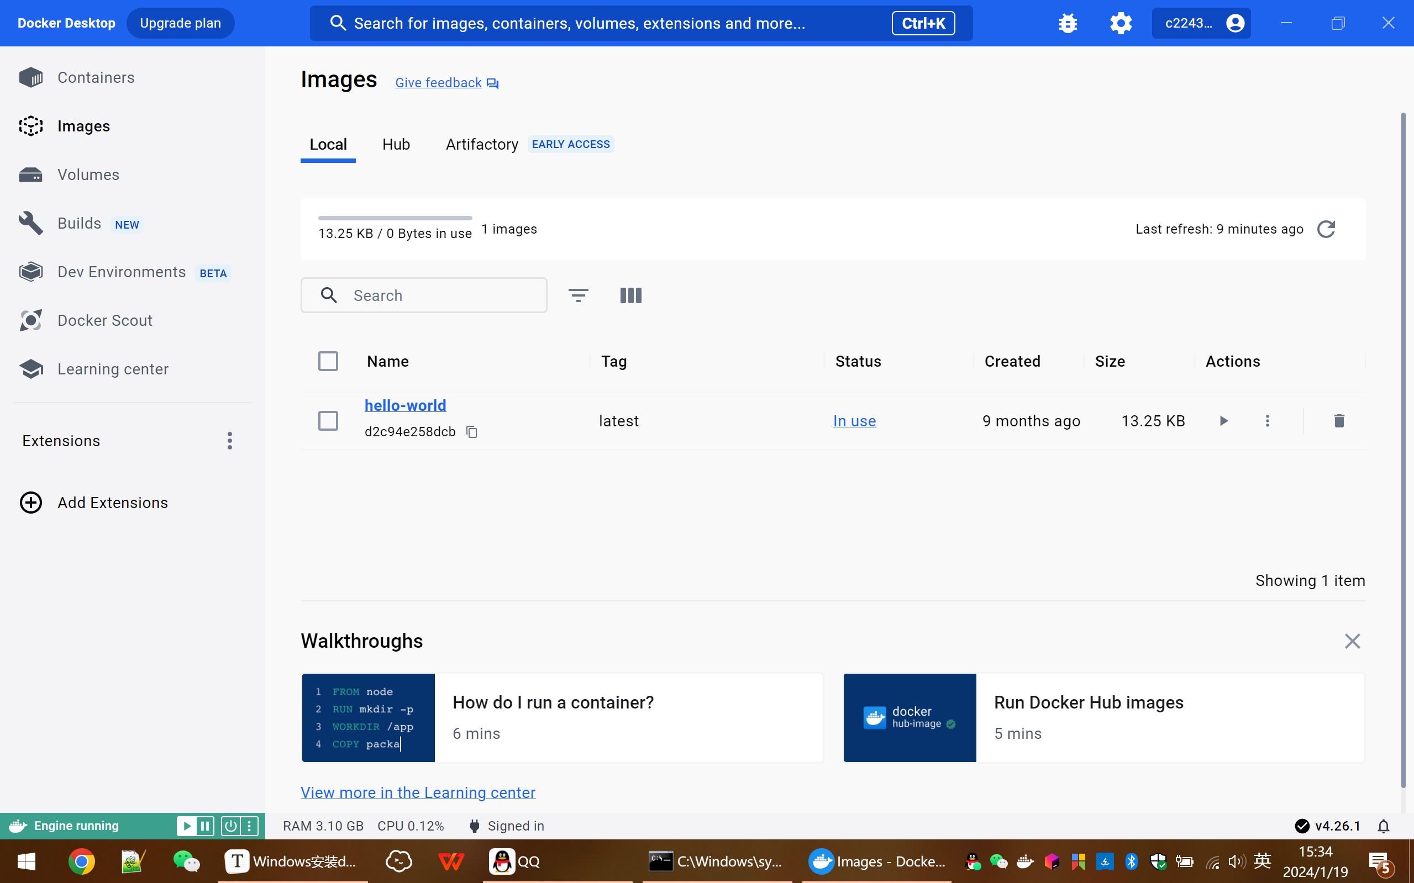
Task: Focus the global search bar
Action: coord(641,23)
